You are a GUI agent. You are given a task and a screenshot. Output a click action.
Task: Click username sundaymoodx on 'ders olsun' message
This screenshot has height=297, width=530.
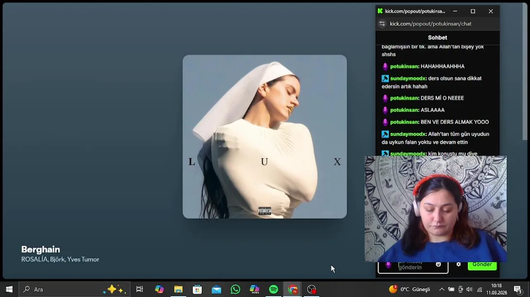click(x=408, y=78)
